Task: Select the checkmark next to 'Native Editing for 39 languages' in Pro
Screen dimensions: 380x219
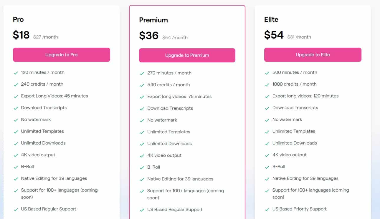Action: click(16, 178)
